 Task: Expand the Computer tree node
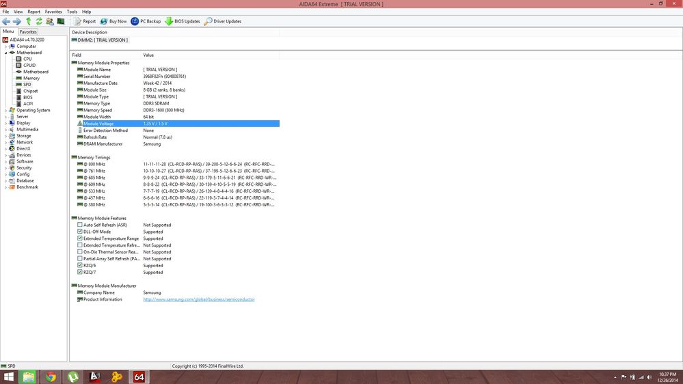5,46
